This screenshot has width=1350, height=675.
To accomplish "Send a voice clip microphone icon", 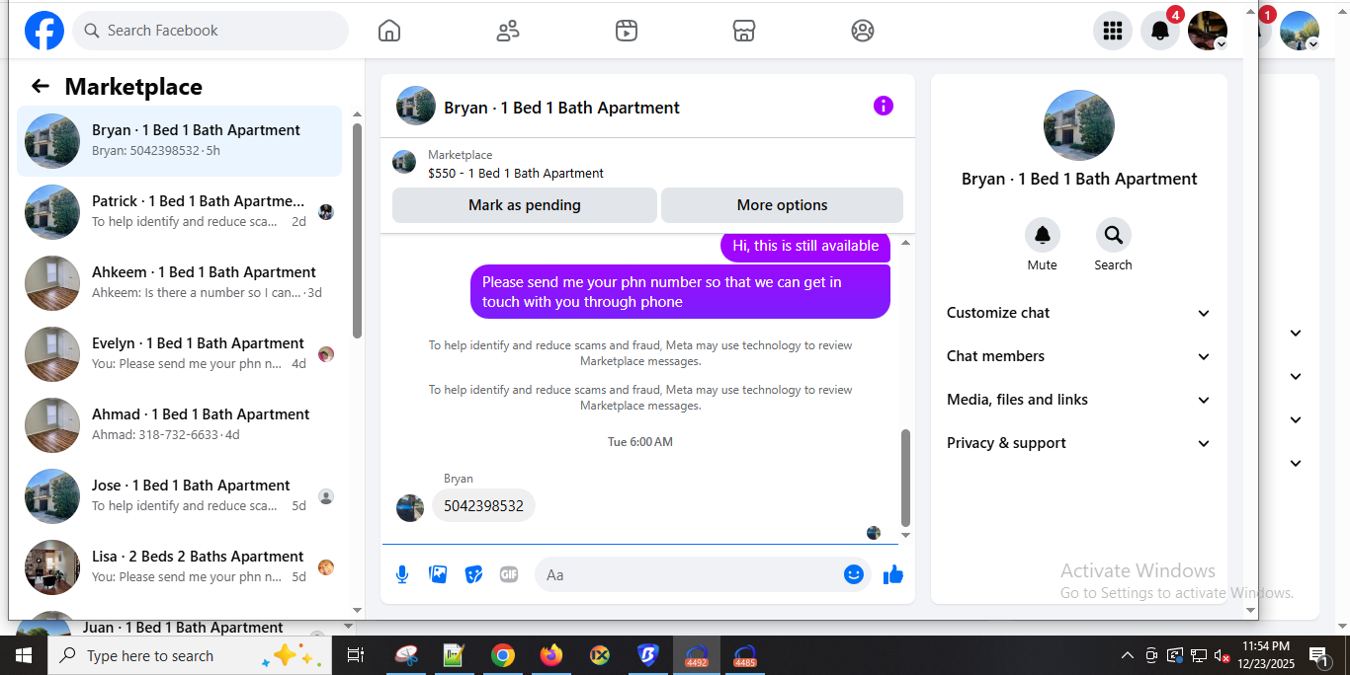I will (x=402, y=574).
